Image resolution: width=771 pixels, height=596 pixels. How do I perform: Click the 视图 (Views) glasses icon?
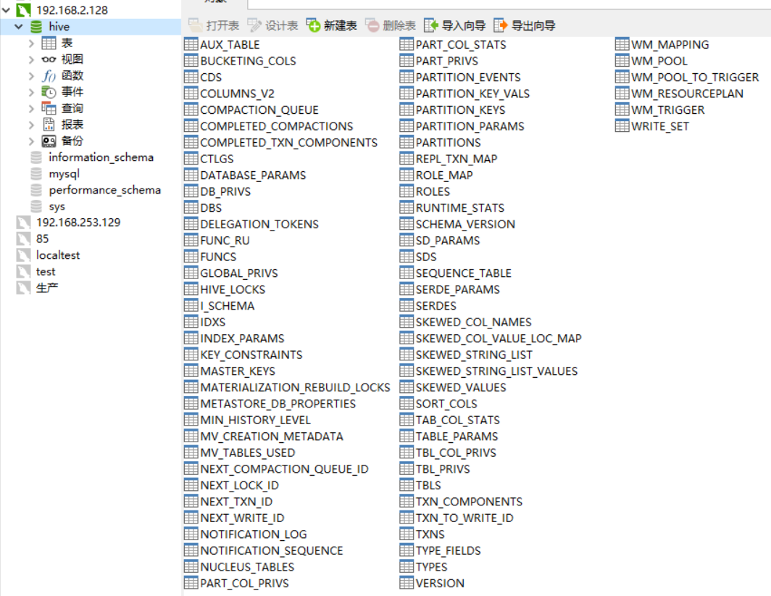49,59
